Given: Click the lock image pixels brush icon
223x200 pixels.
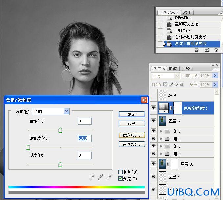Looking at the screenshot, I should point(171,84).
